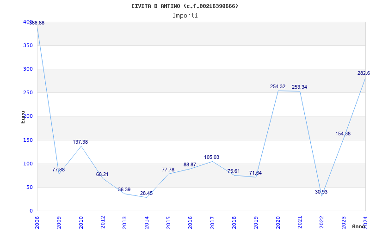Select the 71.64 data label for 2019
This screenshot has width=370, height=231.
pos(255,173)
